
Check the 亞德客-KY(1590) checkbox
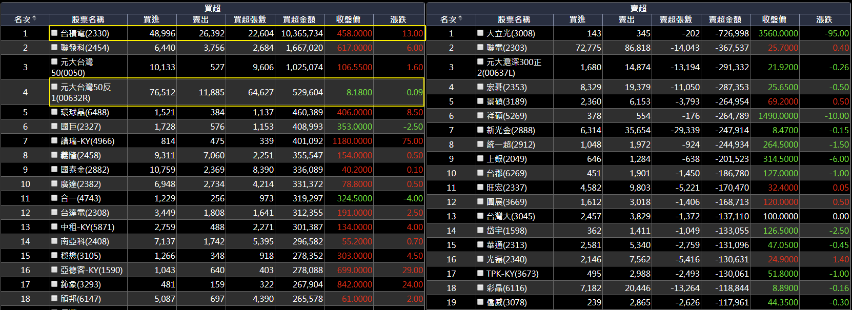coord(55,270)
